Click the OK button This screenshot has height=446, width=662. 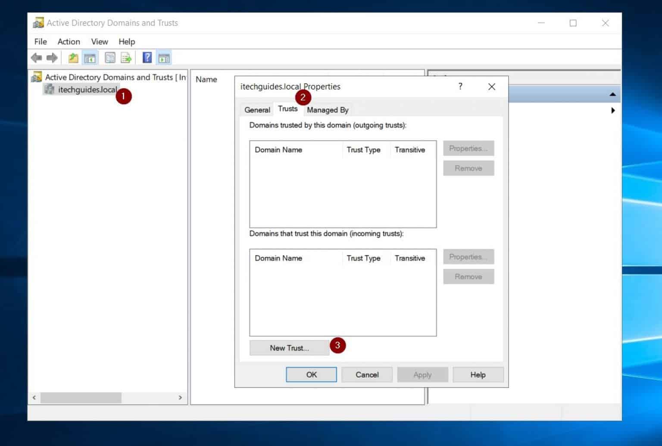[311, 374]
